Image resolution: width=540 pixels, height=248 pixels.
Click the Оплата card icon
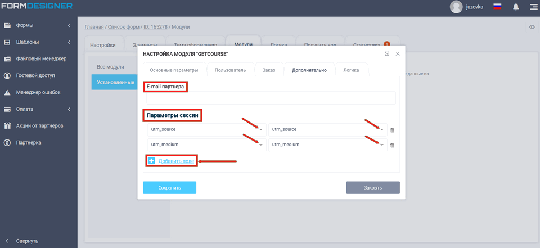pos(7,109)
